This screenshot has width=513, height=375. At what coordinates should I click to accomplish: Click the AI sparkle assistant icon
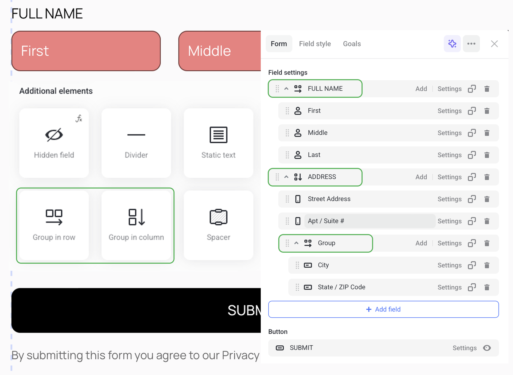[452, 44]
